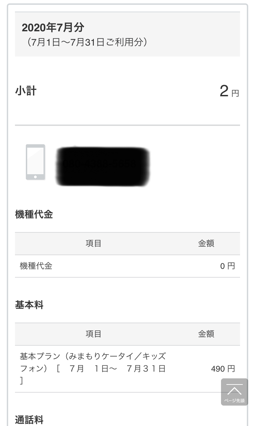Tap the smartphone device icon

pyautogui.click(x=35, y=162)
